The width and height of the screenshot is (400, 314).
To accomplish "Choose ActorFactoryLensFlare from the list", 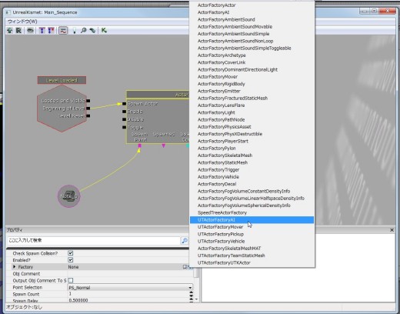I will coord(252,105).
